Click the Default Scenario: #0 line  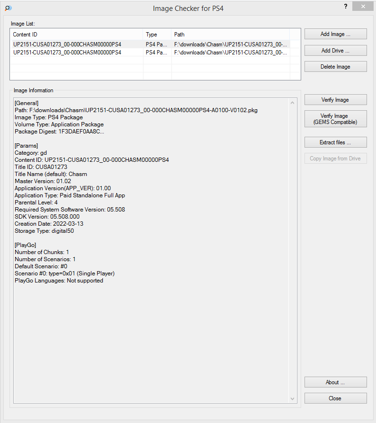(41, 266)
